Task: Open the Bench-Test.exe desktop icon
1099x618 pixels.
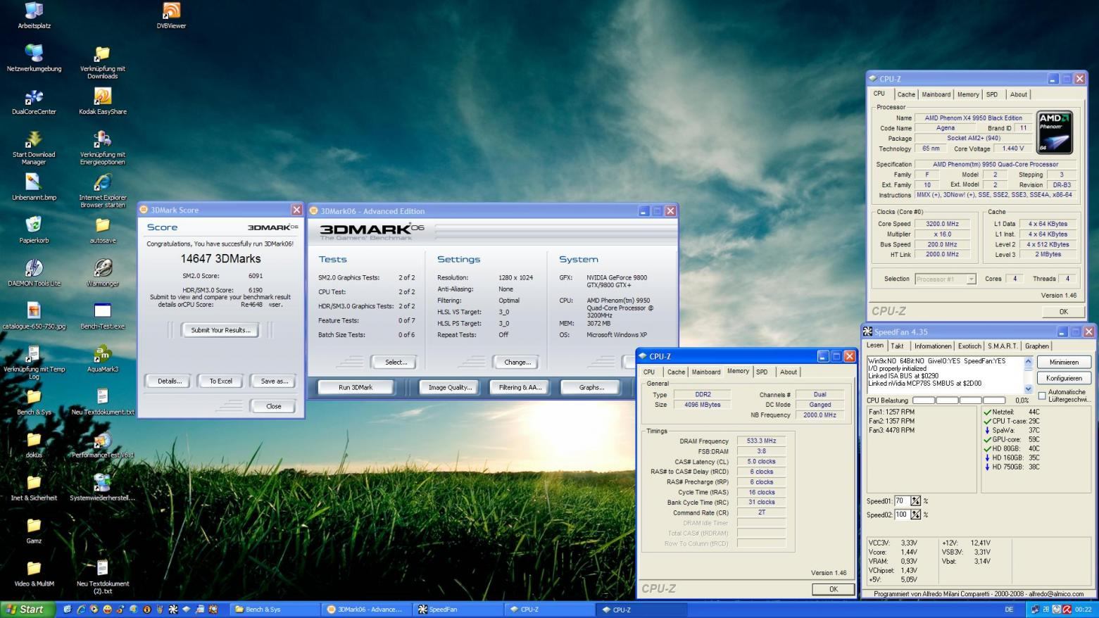Action: click(103, 316)
